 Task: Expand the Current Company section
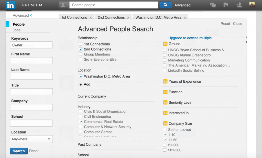pyautogui.click(x=92, y=96)
